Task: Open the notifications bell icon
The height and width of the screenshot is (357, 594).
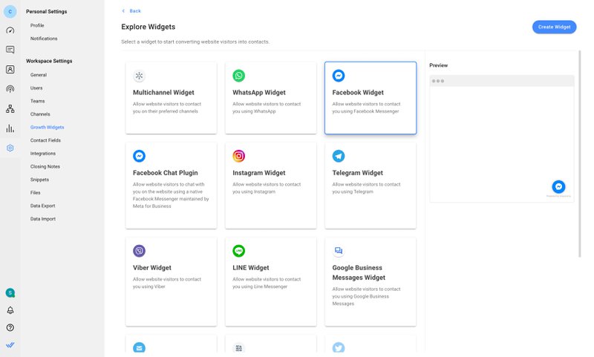Action: (10, 310)
